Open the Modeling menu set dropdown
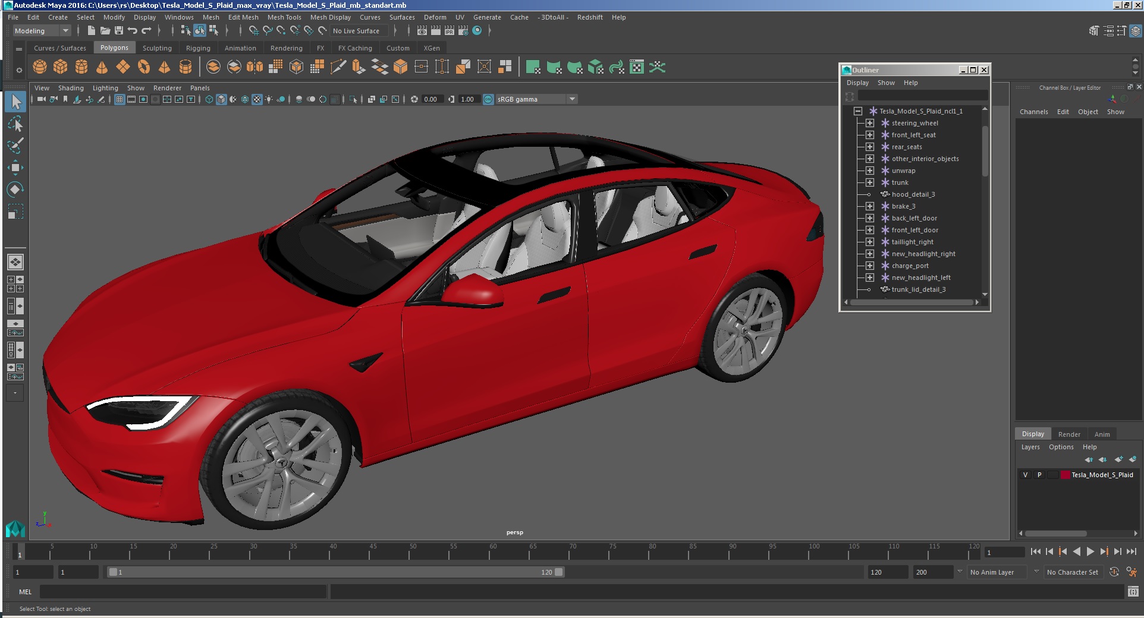Image resolution: width=1144 pixels, height=618 pixels. 42,31
